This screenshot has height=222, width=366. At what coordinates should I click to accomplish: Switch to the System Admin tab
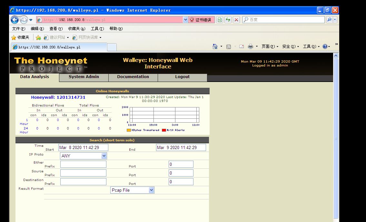[x=84, y=77]
